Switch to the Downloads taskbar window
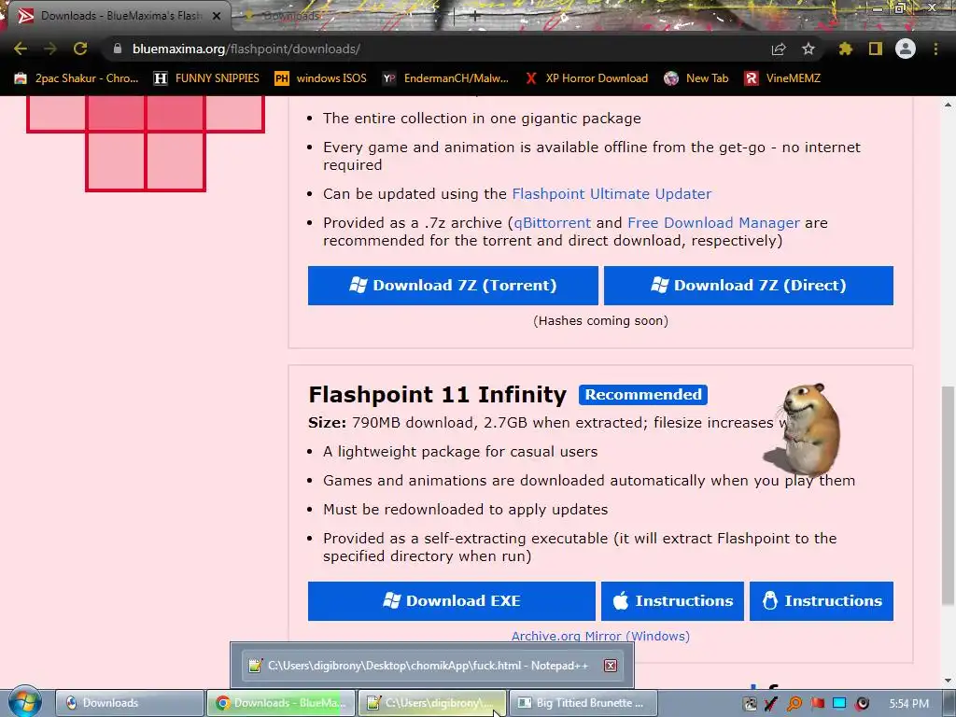The image size is (956, 717). [x=129, y=703]
